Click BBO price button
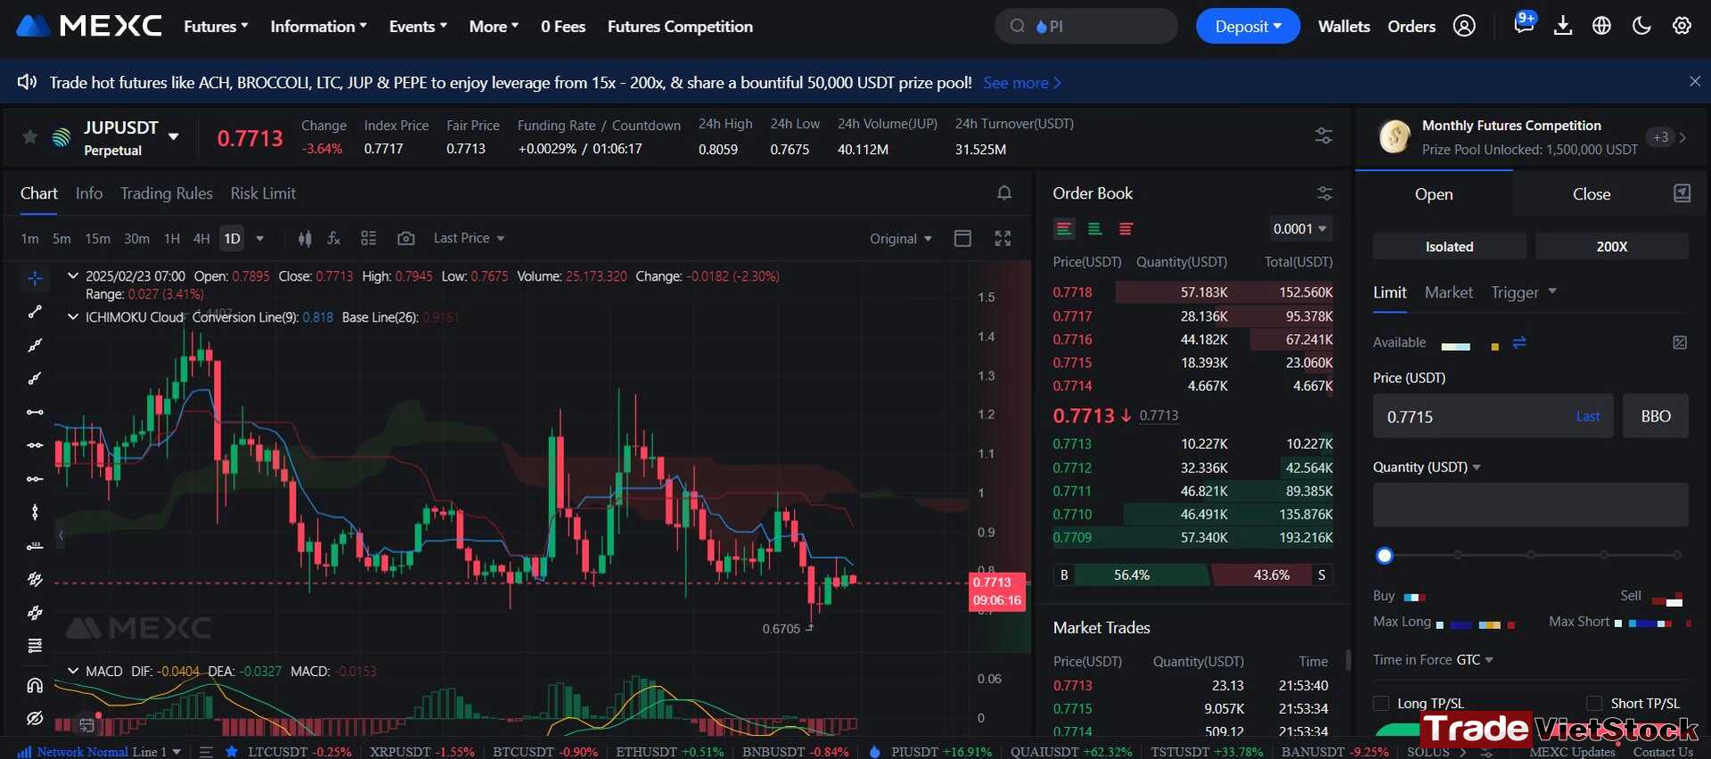The width and height of the screenshot is (1711, 759). (1656, 416)
